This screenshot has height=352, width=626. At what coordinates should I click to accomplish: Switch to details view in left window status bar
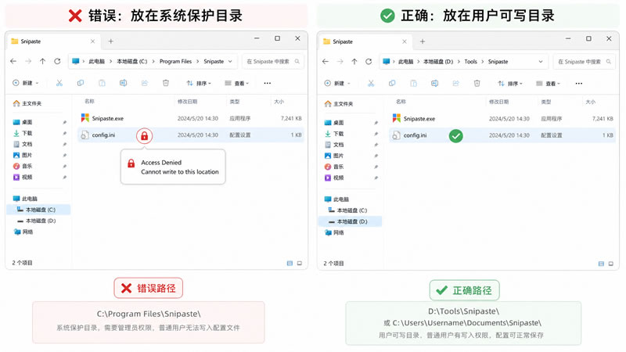point(290,264)
